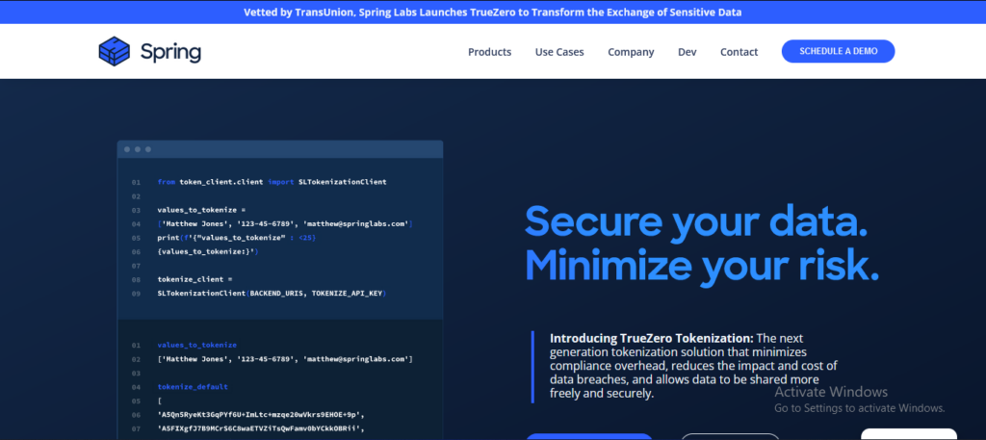Click the blue "values_to_tokenize" output label
986x440 pixels.
196,345
